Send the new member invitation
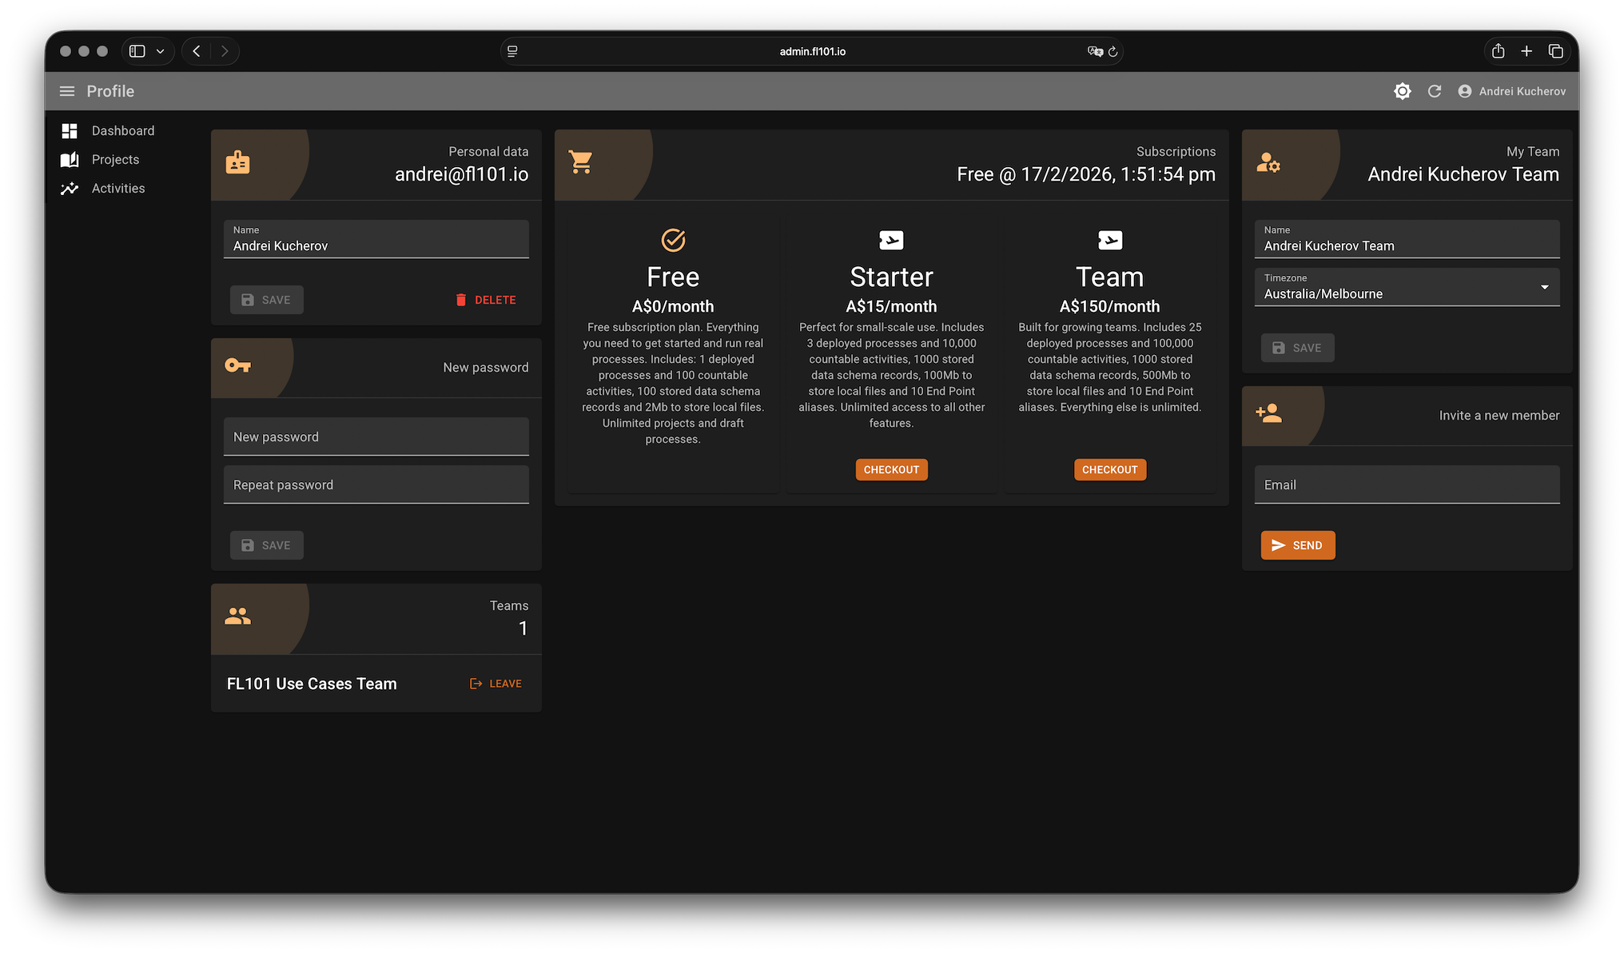Image resolution: width=1624 pixels, height=953 pixels. pos(1297,545)
